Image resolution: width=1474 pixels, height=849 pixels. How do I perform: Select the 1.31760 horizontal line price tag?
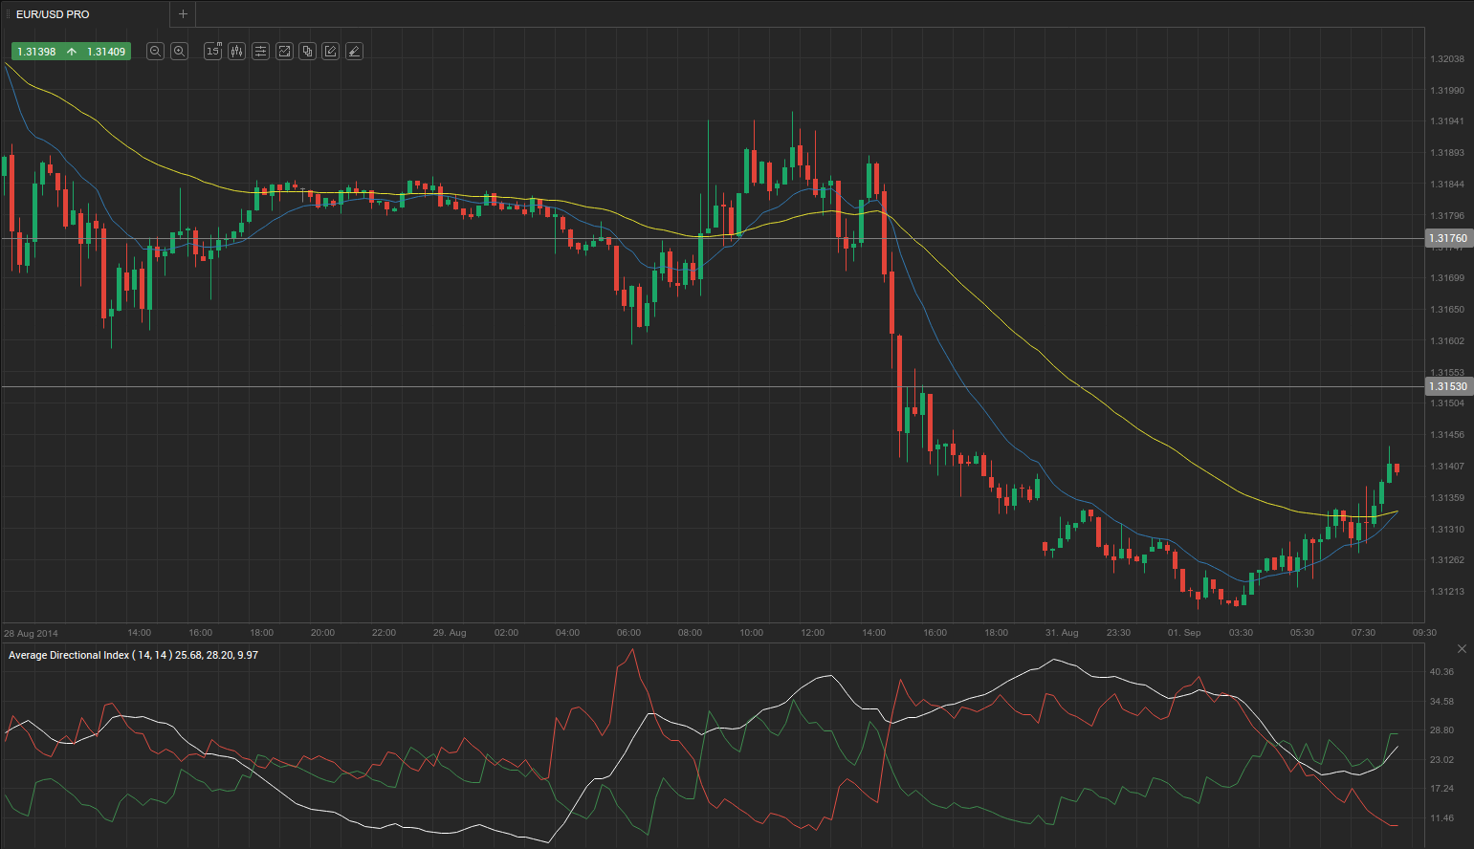click(1447, 238)
